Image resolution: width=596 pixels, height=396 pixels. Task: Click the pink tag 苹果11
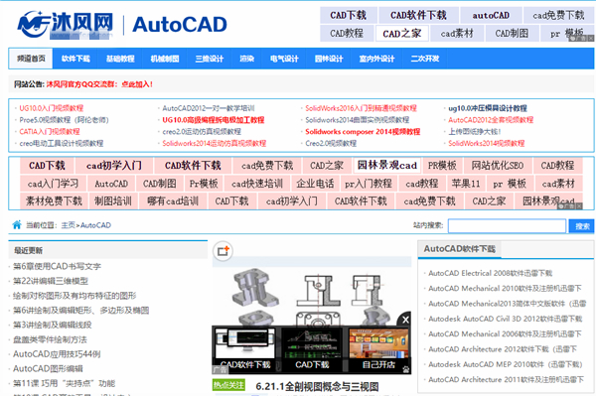pos(466,184)
